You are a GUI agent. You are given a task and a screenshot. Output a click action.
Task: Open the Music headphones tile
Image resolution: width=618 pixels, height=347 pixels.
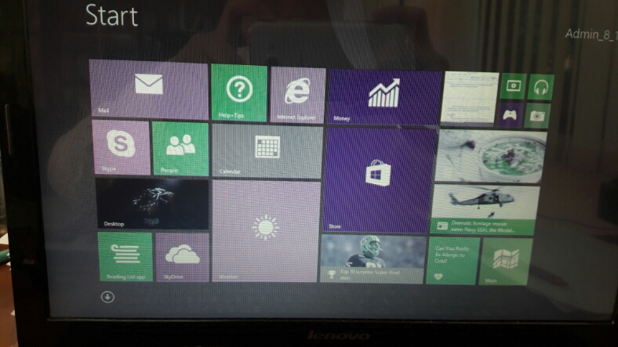[541, 88]
